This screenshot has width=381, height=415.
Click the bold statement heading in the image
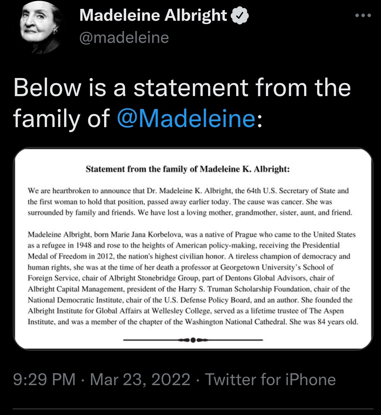[x=188, y=169]
